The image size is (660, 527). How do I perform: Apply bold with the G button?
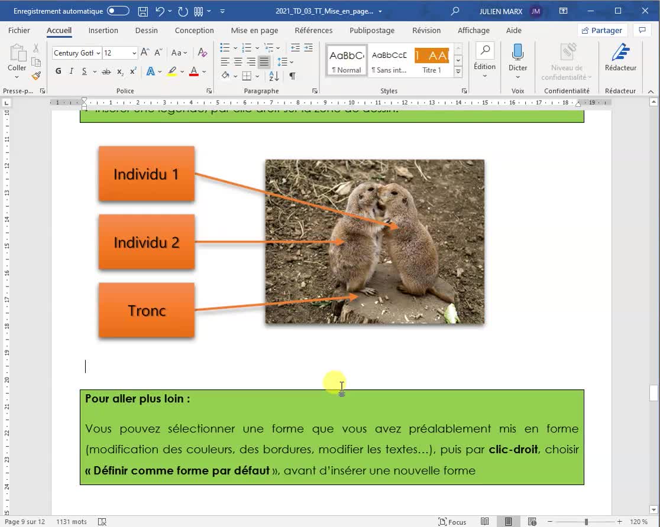(58, 71)
